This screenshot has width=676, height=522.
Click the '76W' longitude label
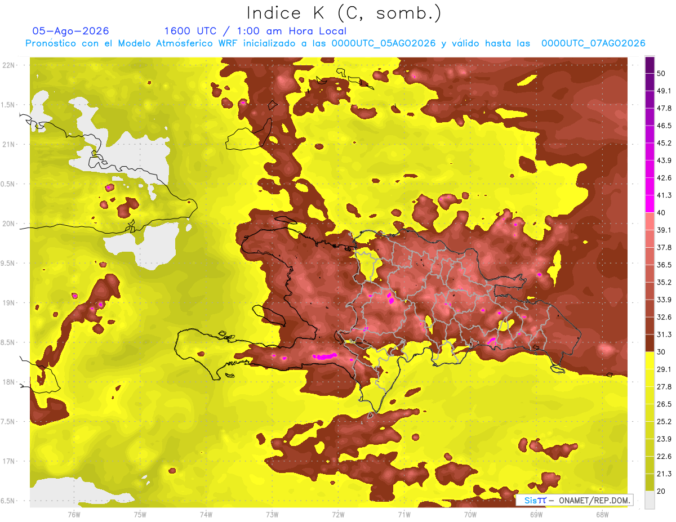click(x=74, y=514)
